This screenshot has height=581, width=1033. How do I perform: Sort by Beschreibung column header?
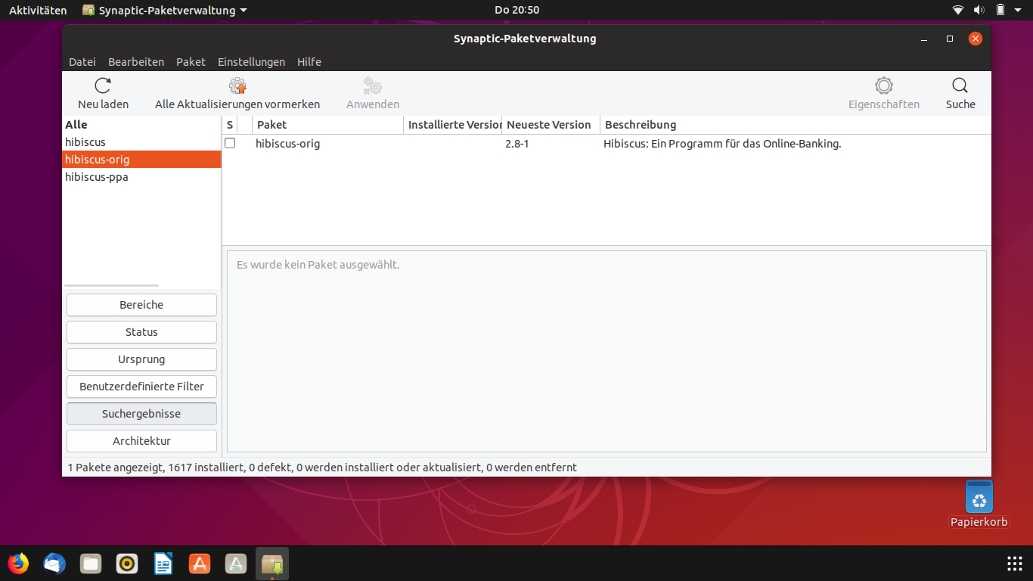pos(796,125)
